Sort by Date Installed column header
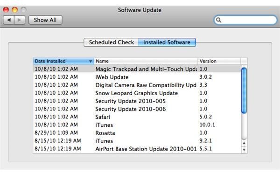This screenshot has width=280, height=172. click(x=63, y=61)
